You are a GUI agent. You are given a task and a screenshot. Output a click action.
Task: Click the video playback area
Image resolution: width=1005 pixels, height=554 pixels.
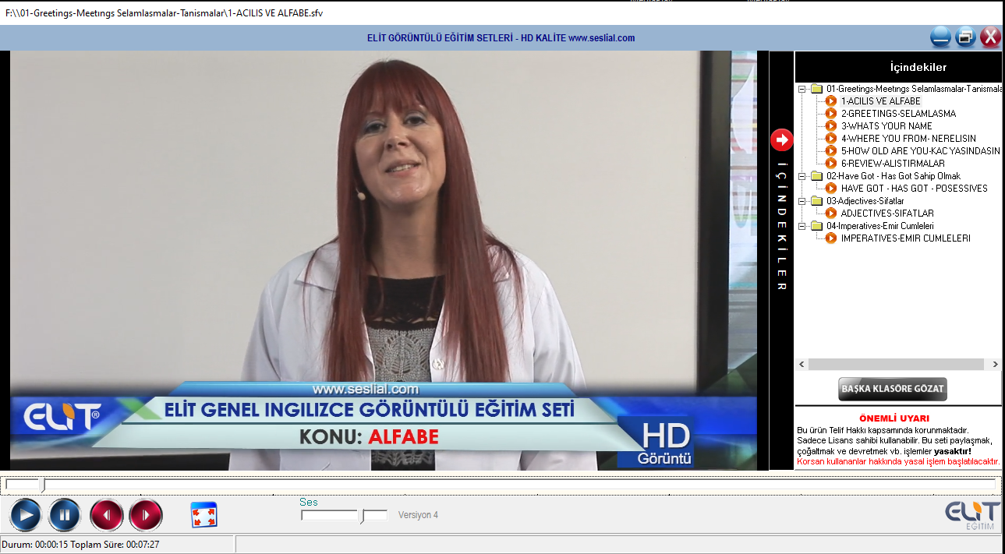pos(383,260)
